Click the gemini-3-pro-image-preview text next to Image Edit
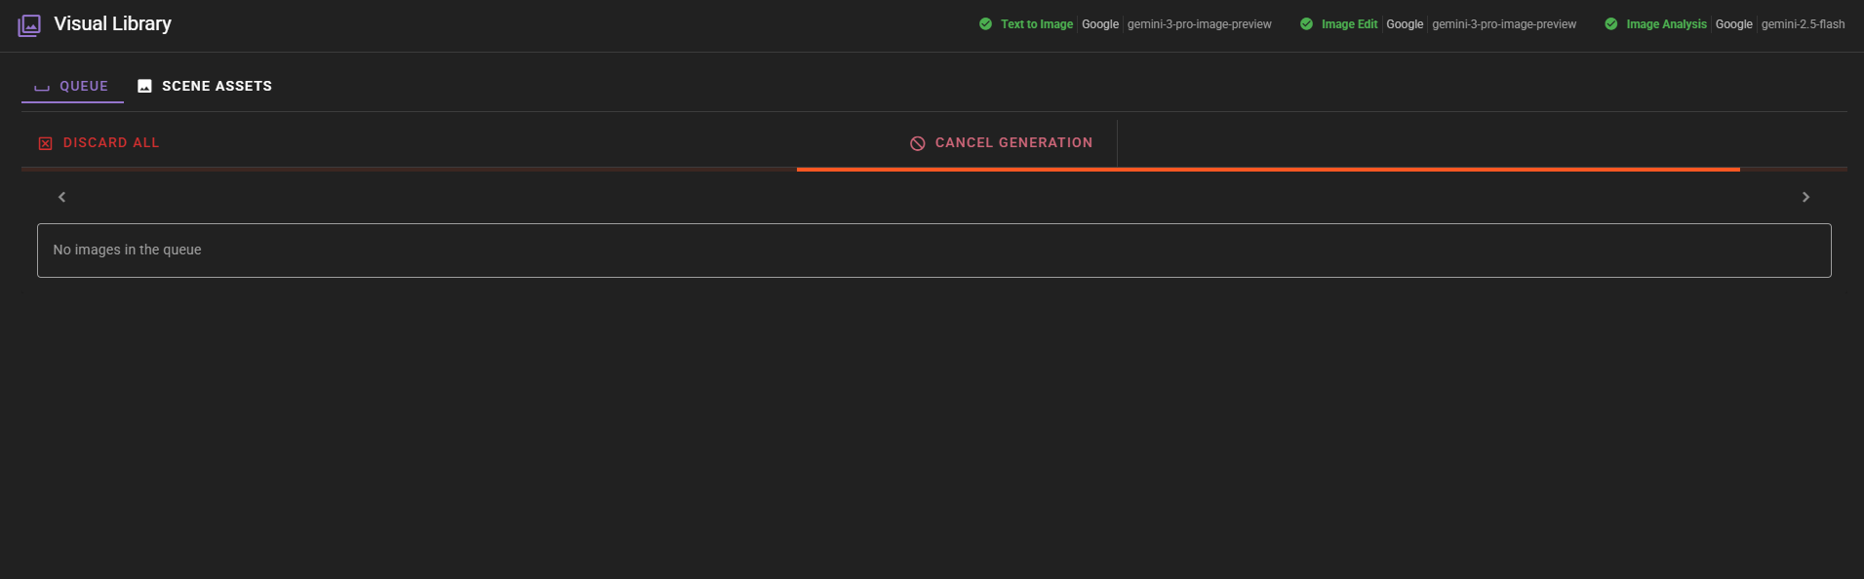The width and height of the screenshot is (1864, 579). click(1503, 24)
